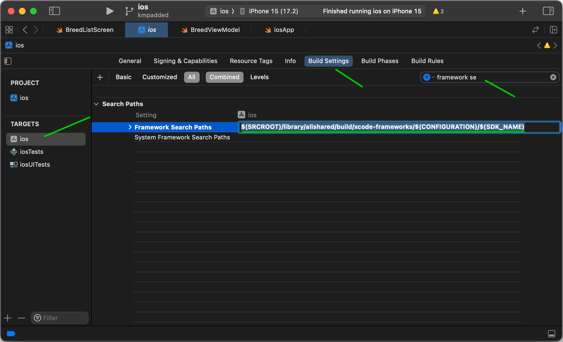The image size is (563, 342).
Task: Run the app with play button
Action: pos(110,11)
